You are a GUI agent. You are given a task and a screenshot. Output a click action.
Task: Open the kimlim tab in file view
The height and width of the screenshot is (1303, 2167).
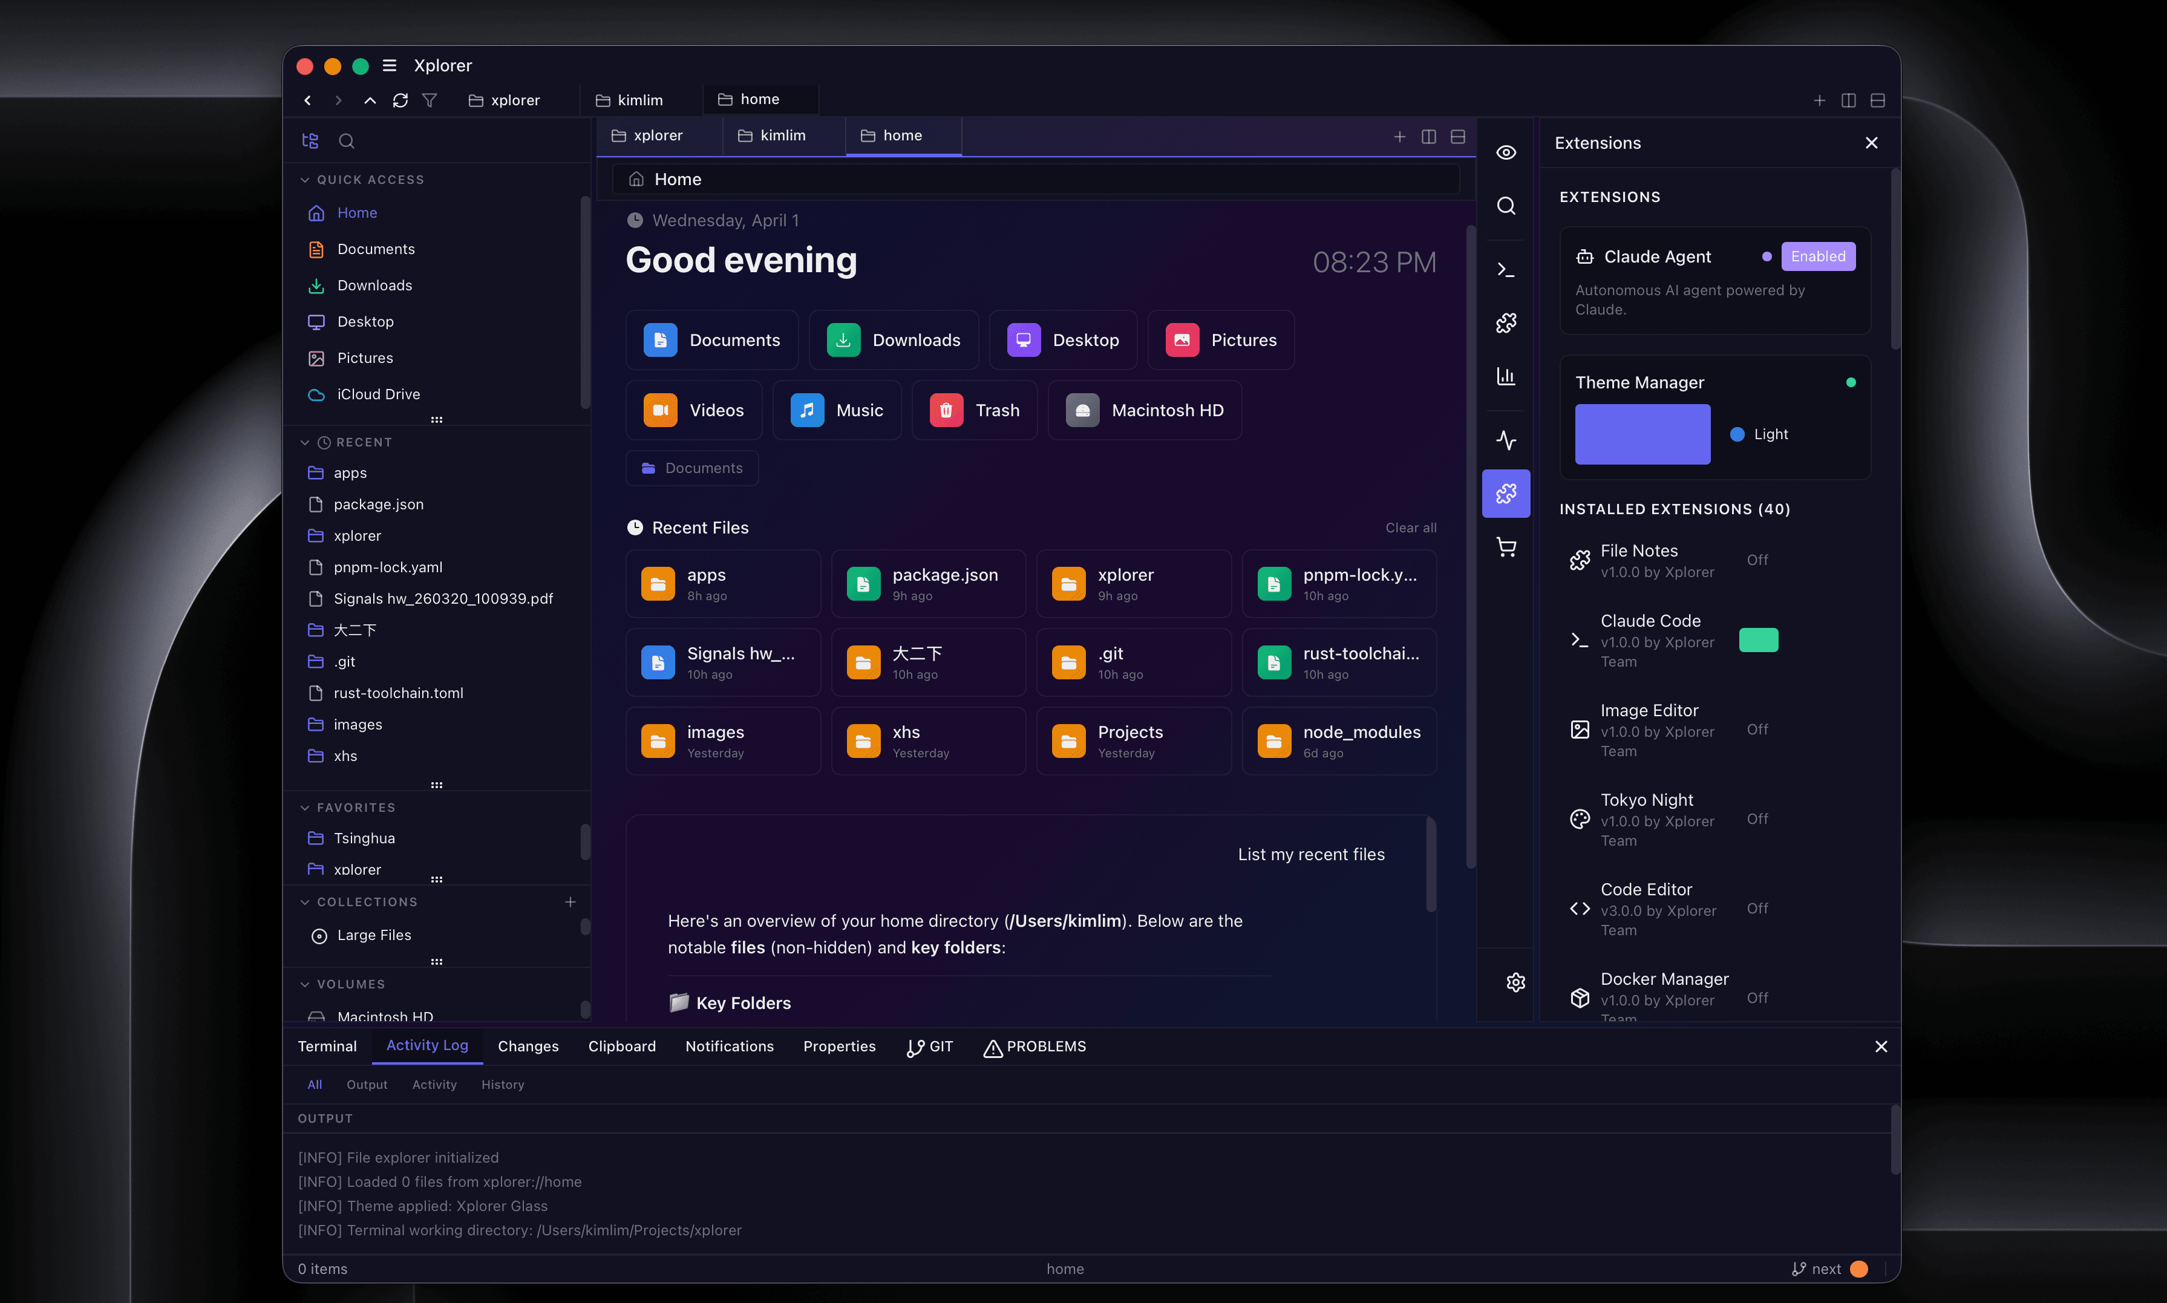782,136
